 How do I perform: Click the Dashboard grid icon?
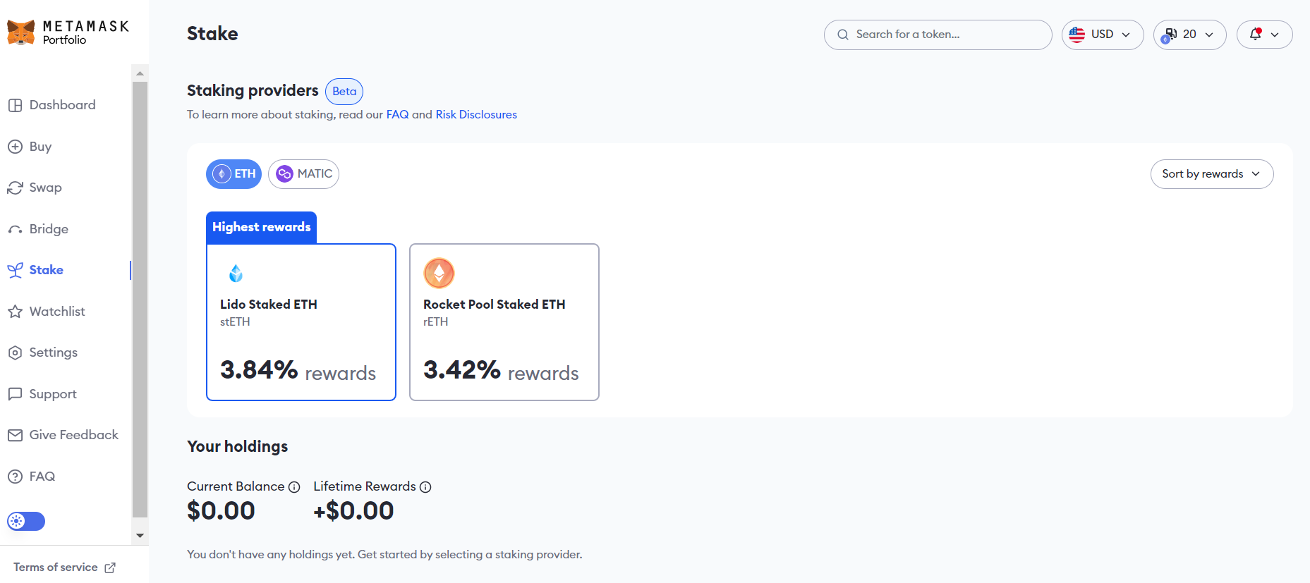(15, 105)
